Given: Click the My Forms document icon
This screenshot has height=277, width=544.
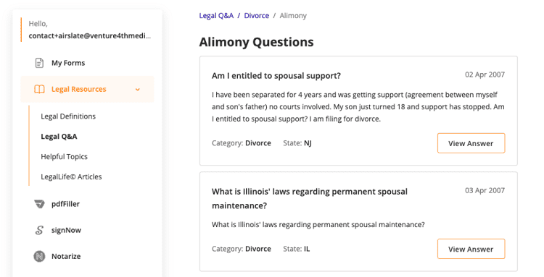Looking at the screenshot, I should (39, 63).
